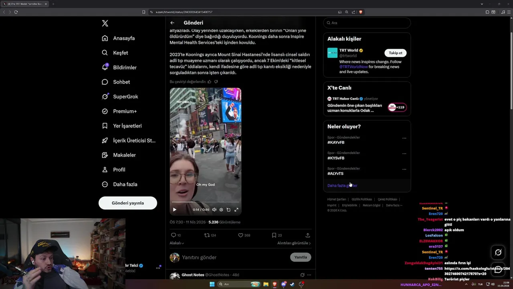Open the #KAYvFB trend
The width and height of the screenshot is (513, 289).
(336, 142)
